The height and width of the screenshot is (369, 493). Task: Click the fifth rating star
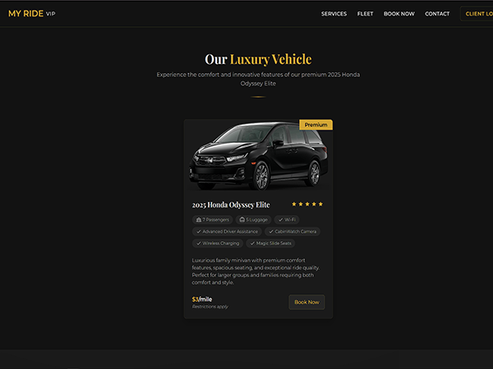320,204
